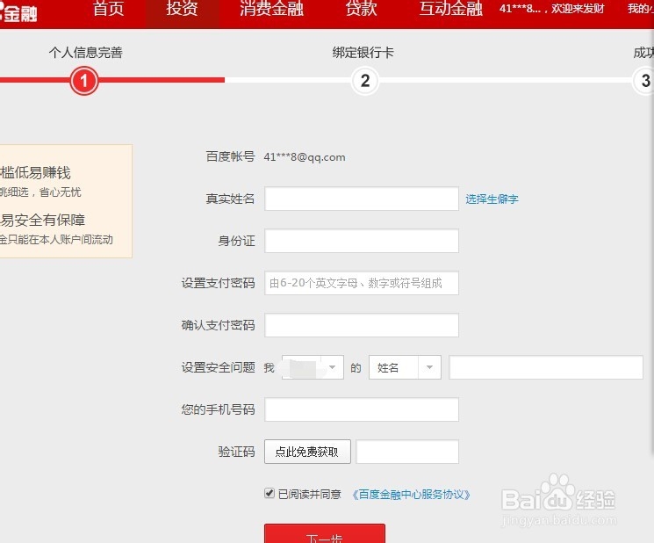The height and width of the screenshot is (543, 654).
Task: Go to the 消费金融 menu item
Action: 271,9
